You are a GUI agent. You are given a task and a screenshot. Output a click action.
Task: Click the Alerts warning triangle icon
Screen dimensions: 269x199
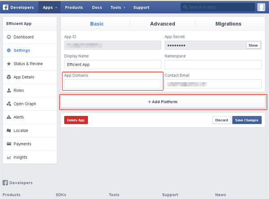pos(9,117)
